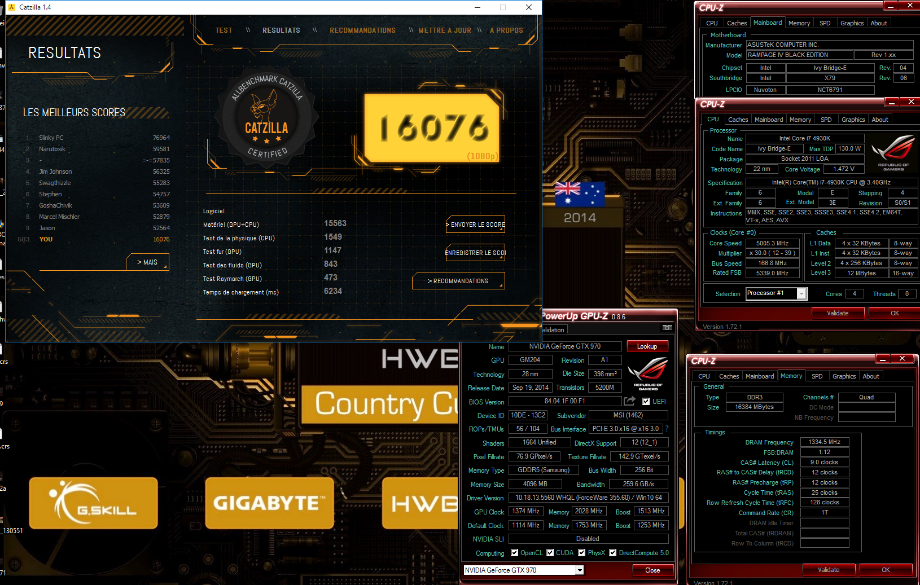Click the GIGABYTE logo tile
The image size is (920, 585).
tap(269, 503)
